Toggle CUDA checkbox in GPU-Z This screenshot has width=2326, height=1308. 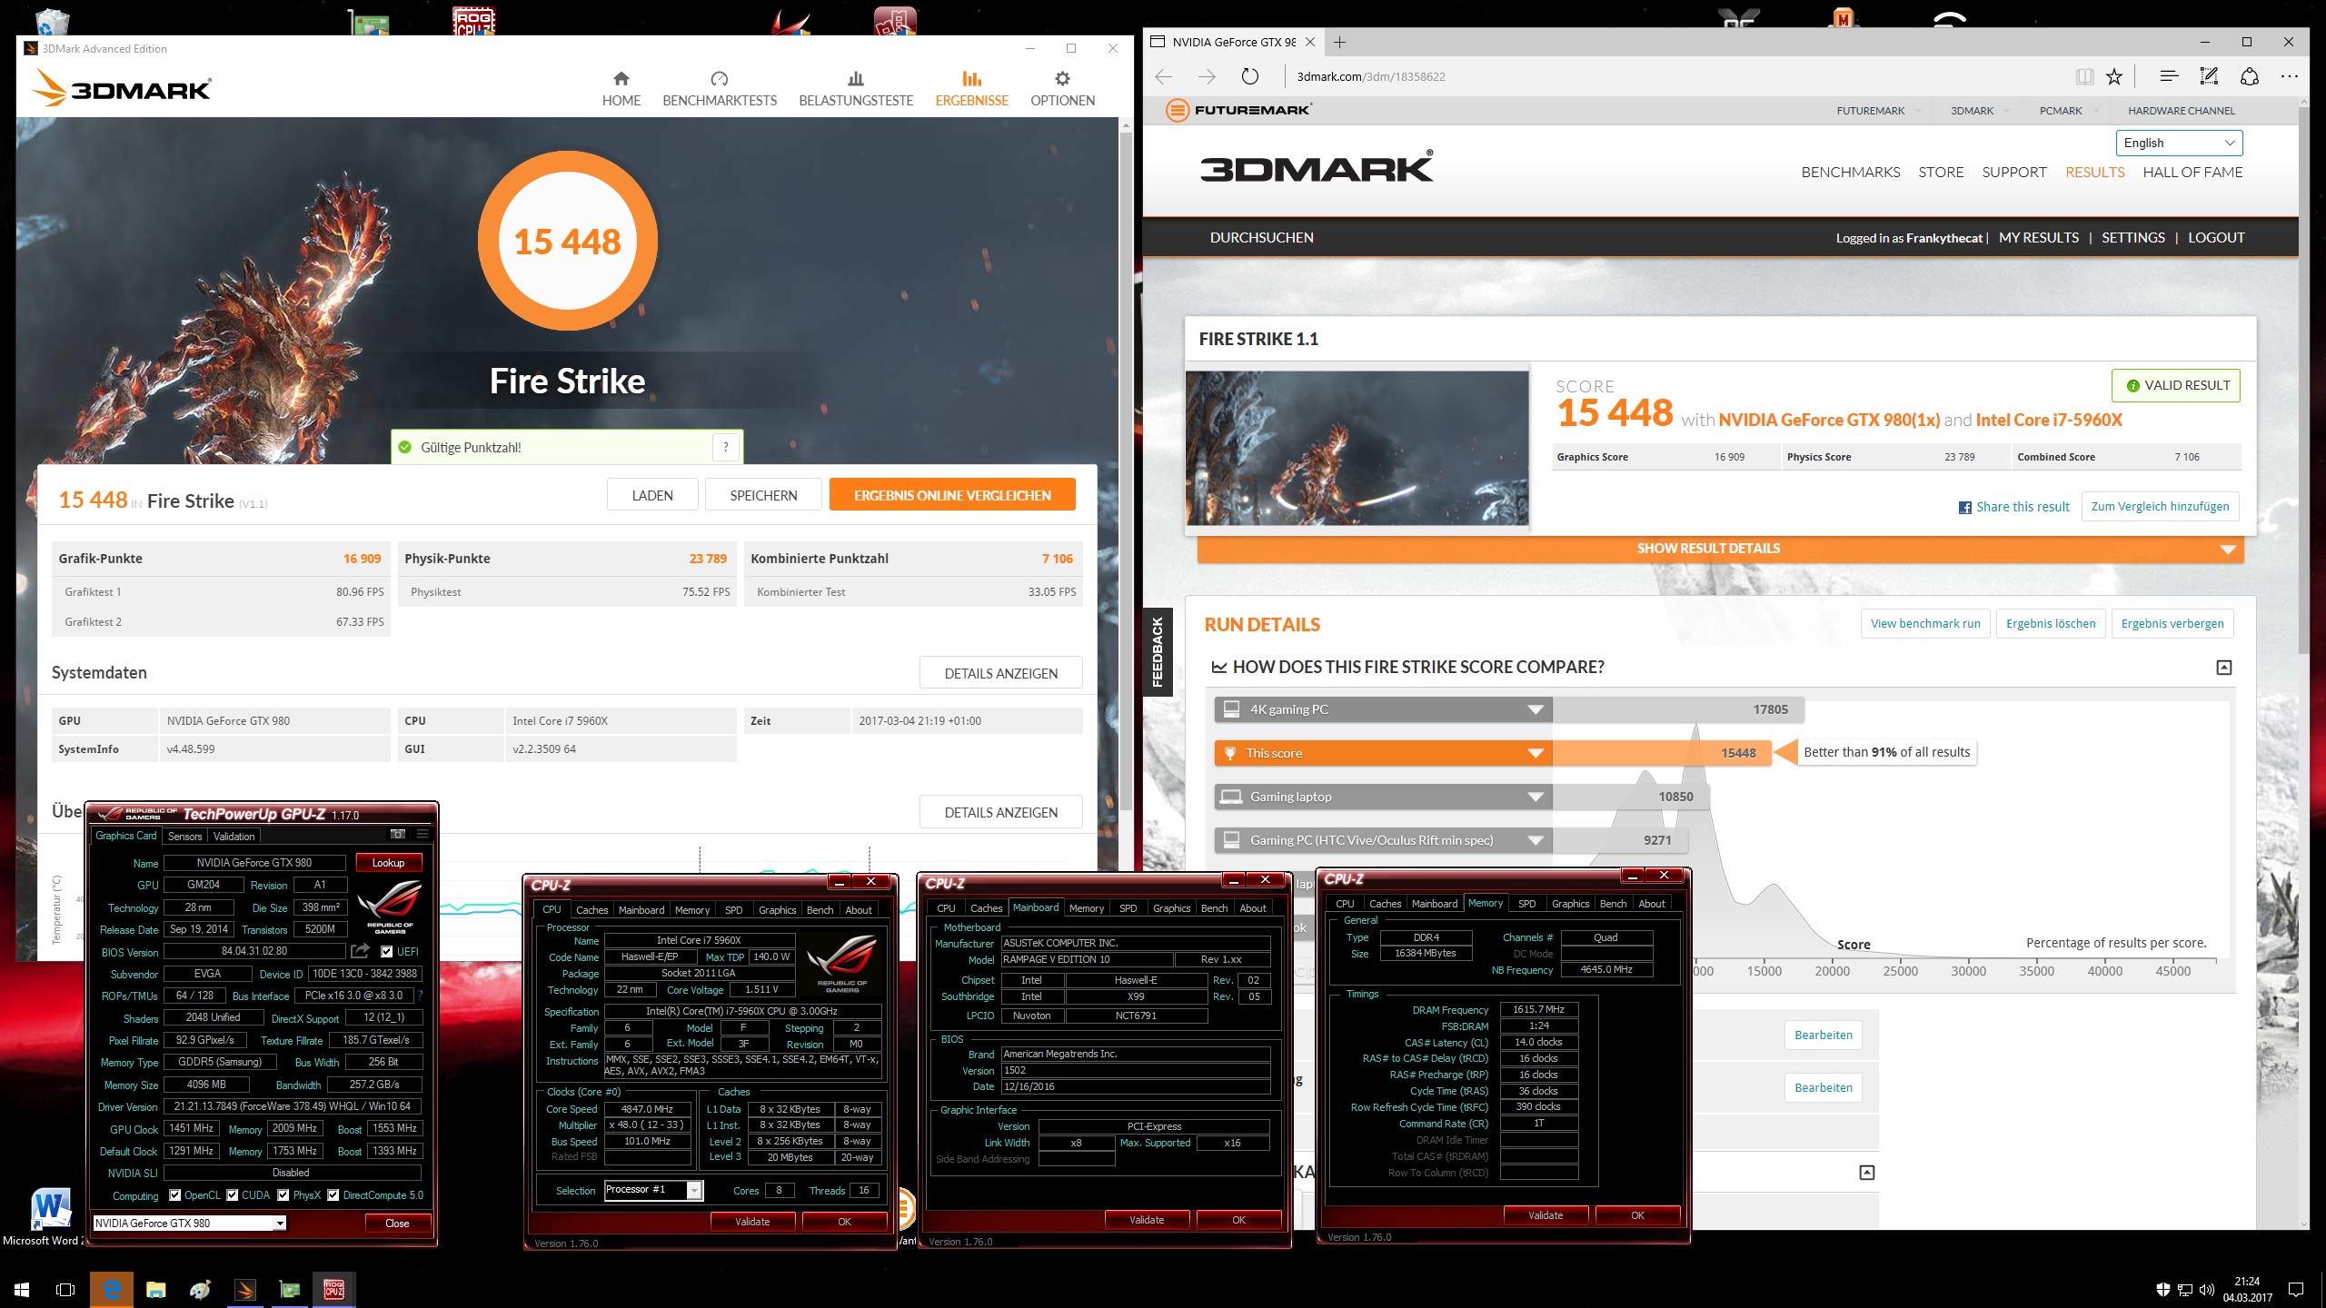233,1195
